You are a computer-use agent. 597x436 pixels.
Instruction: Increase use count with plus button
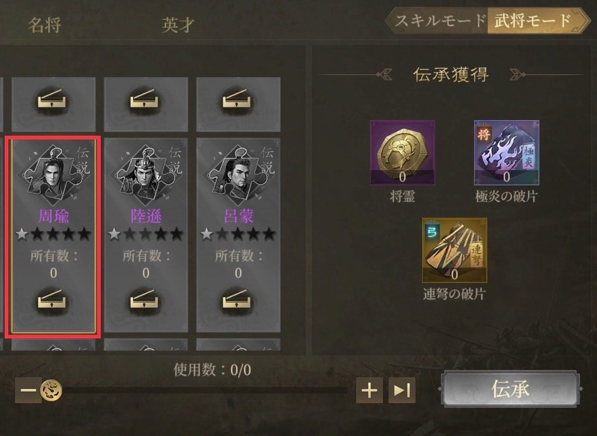pyautogui.click(x=369, y=390)
